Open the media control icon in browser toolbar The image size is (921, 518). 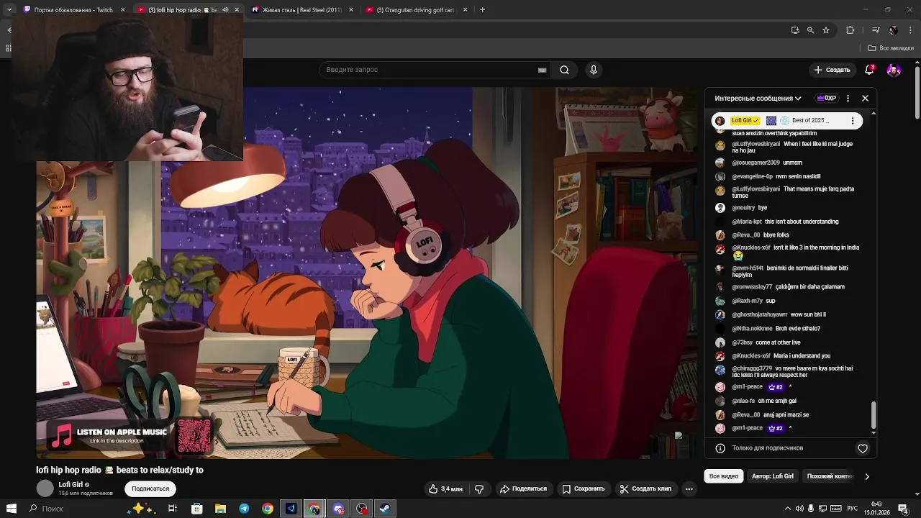coord(876,30)
